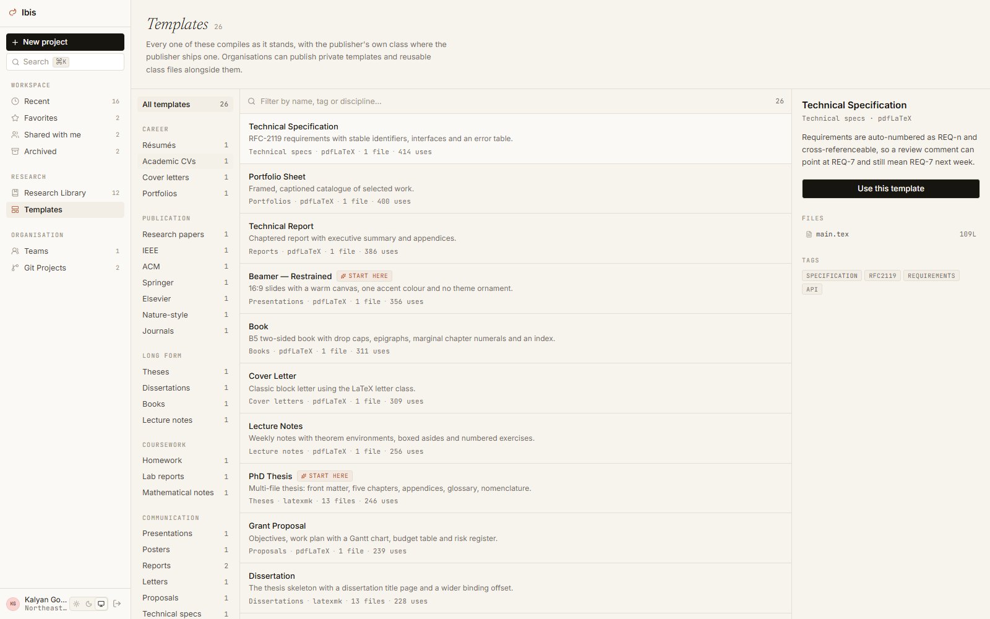Click the Templates sidebar icon
Screen dimensions: 990x619
pos(15,210)
